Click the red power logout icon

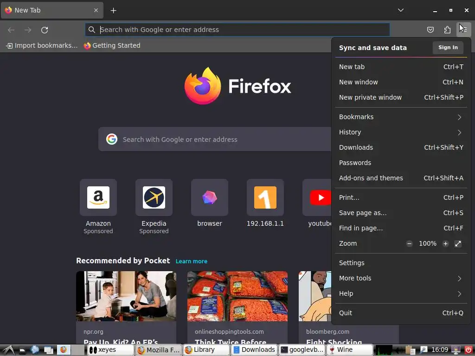pos(469,350)
